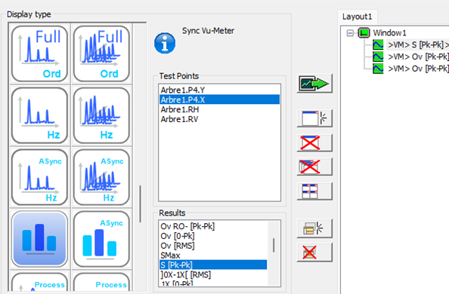Select test point Arbre1.P4.X
The width and height of the screenshot is (449, 294).
click(x=219, y=100)
